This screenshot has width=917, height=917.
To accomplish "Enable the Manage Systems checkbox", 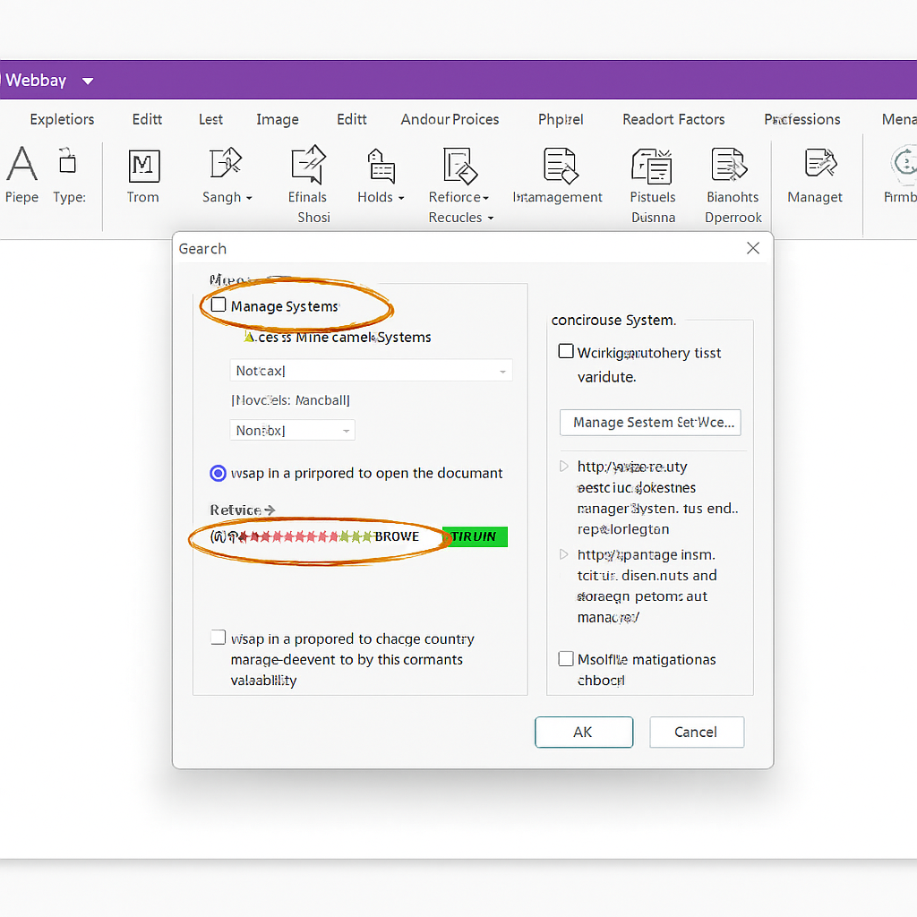I will (218, 305).
